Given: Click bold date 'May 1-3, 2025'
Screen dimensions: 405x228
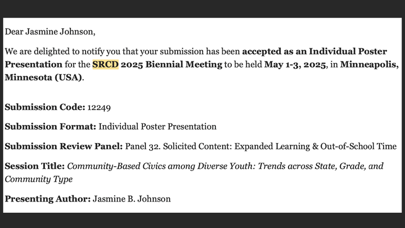Looking at the screenshot, I should tap(295, 64).
